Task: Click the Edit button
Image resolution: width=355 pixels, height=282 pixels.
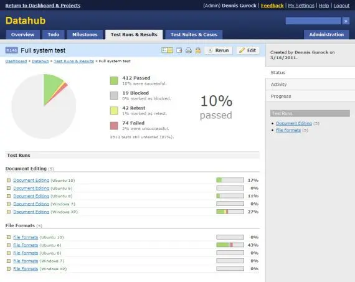Action: [x=248, y=50]
